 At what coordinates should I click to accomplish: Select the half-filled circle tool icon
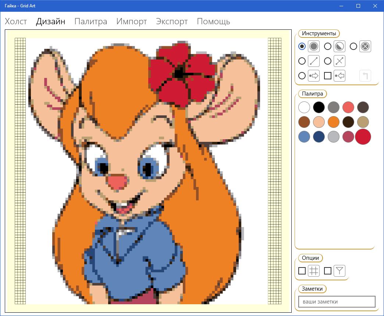pyautogui.click(x=339, y=46)
